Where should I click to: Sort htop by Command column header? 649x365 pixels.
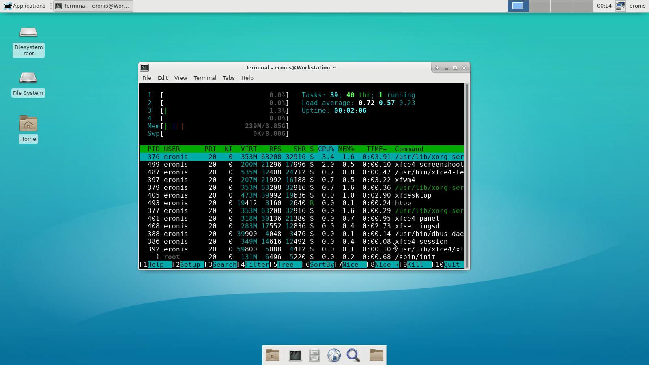(x=409, y=149)
